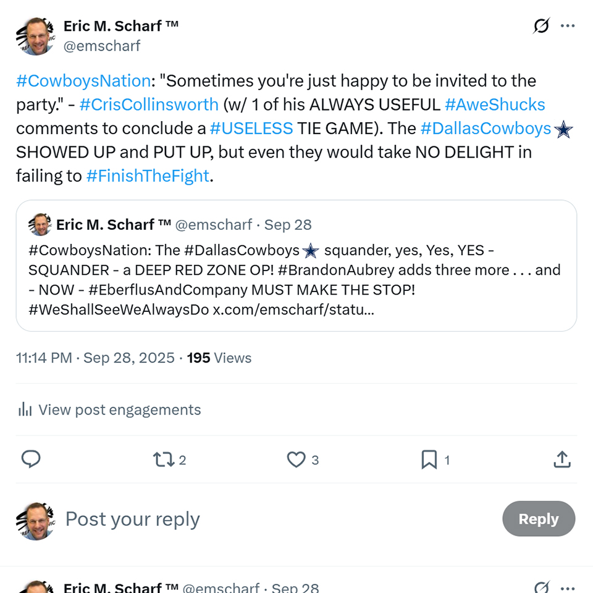The width and height of the screenshot is (593, 593).
Task: Open the #CowboysNation hashtag link
Action: point(83,81)
